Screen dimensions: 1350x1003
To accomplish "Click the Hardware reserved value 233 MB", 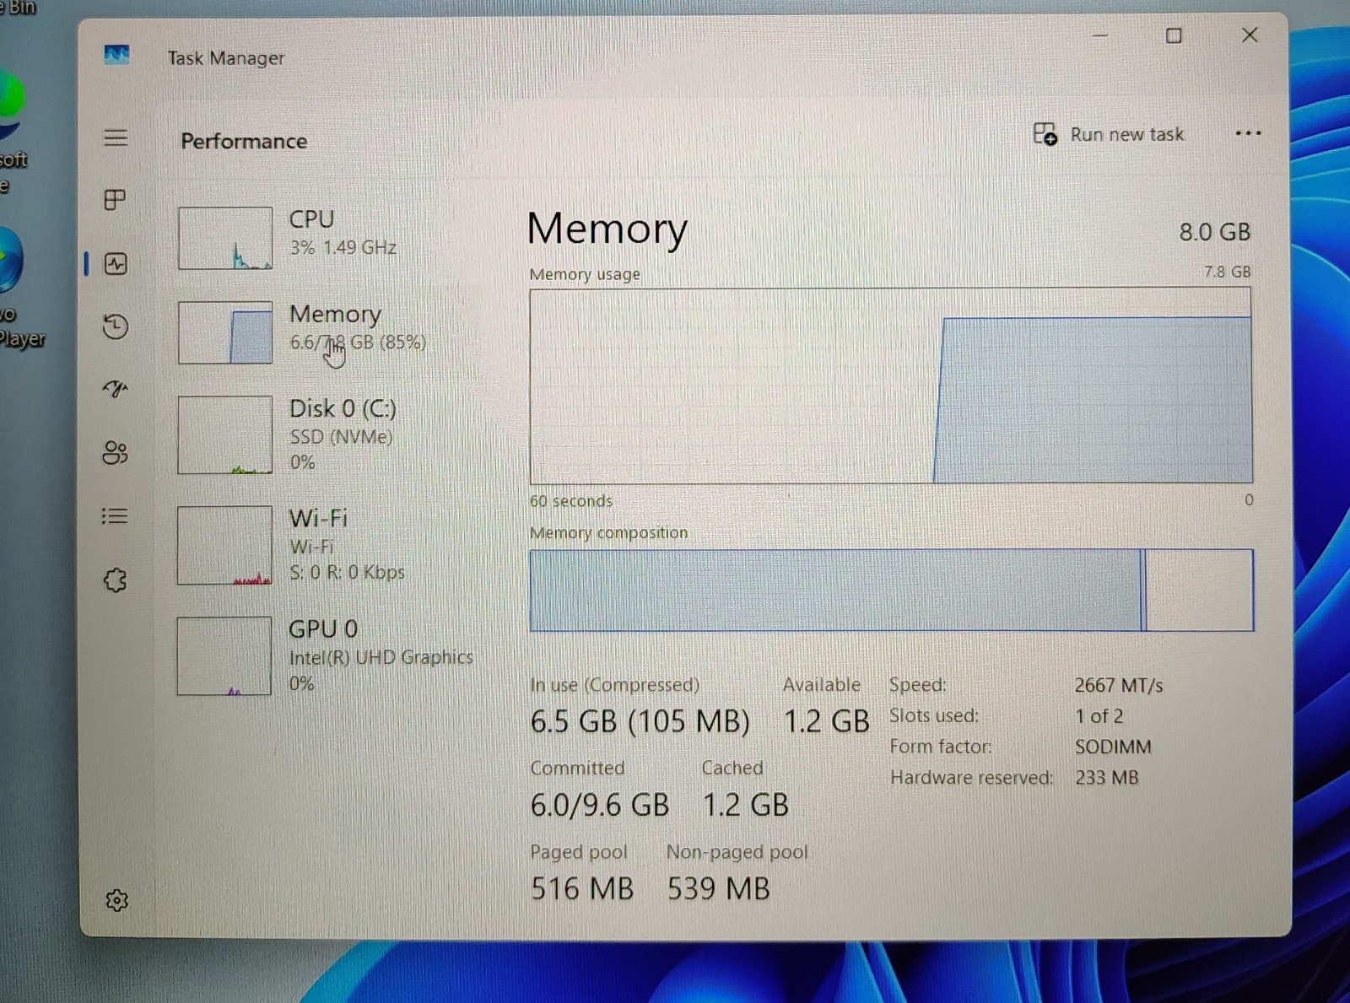I will [1106, 777].
